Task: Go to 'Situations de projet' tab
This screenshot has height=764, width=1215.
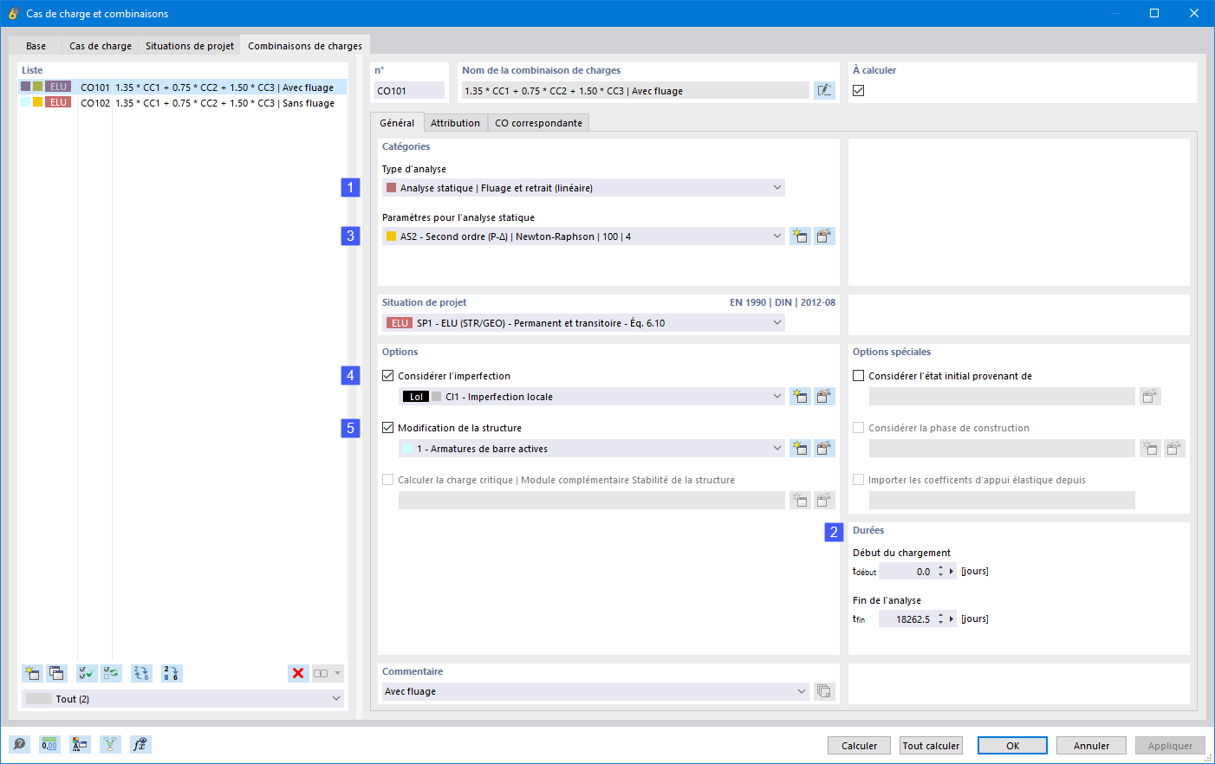Action: click(x=190, y=46)
